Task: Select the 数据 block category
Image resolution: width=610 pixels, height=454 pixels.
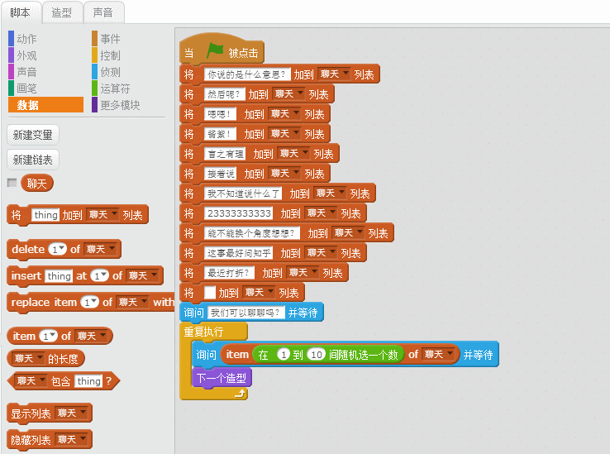Action: 46,105
